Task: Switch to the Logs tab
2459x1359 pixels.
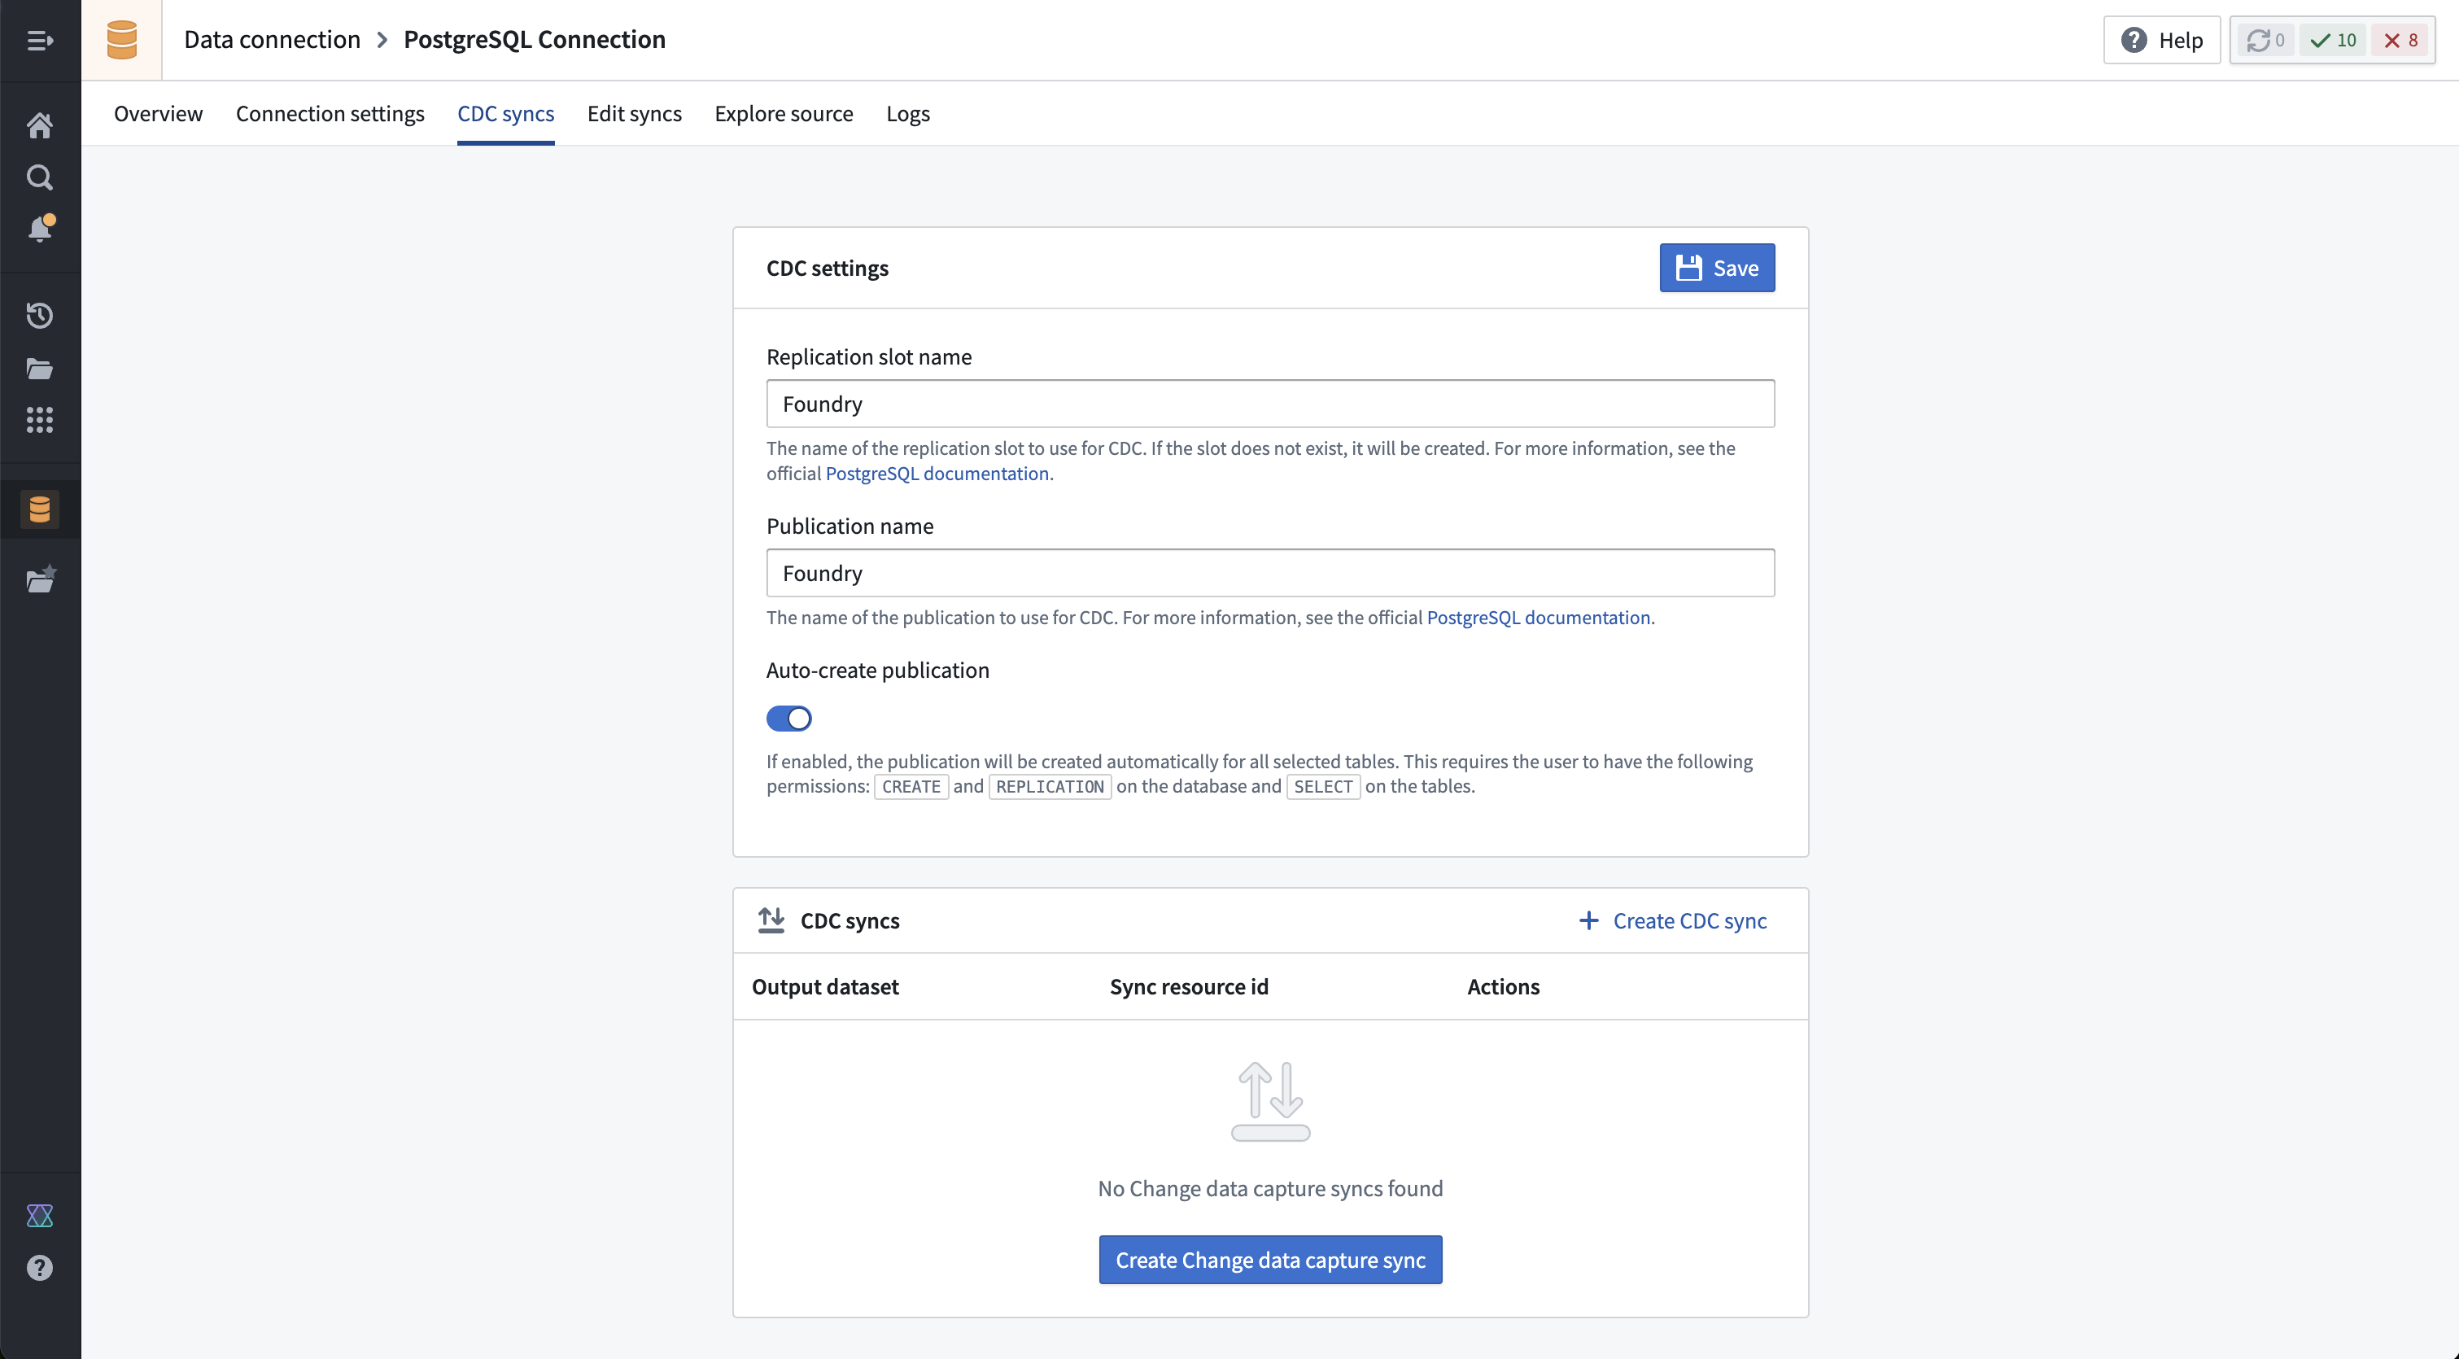Action: pos(908,114)
